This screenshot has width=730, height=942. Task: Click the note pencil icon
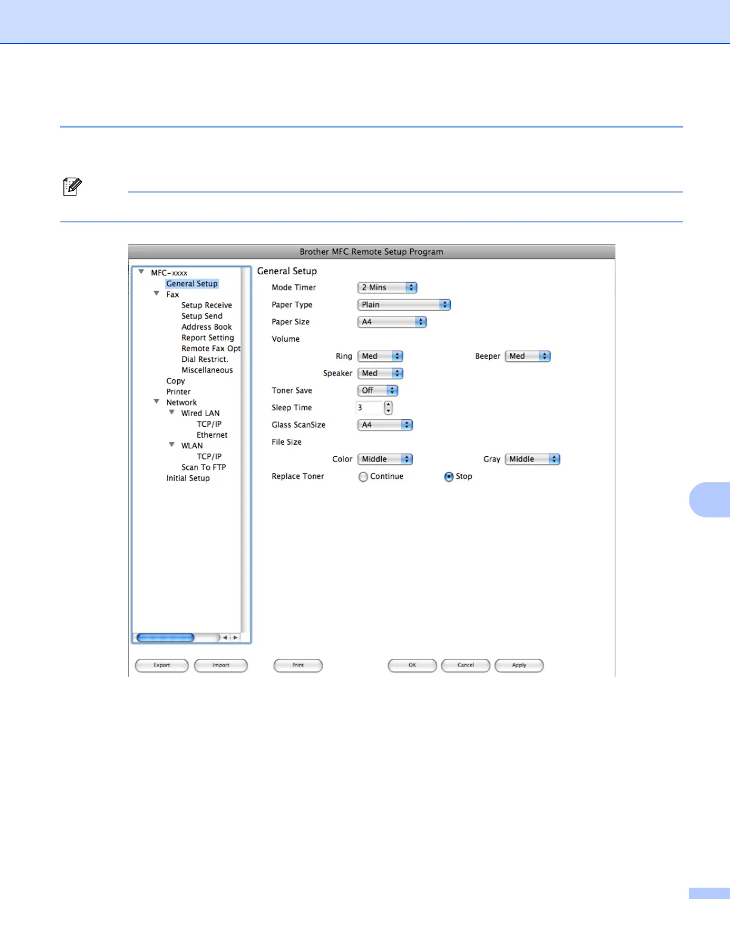click(72, 187)
